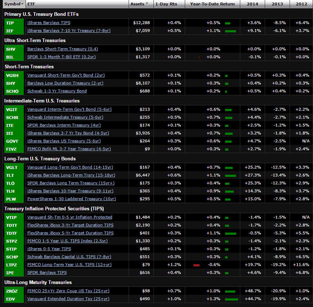This screenshot has width=313, height=307.
Task: Open the iShares Barclays TIPS link
Action: [49, 23]
